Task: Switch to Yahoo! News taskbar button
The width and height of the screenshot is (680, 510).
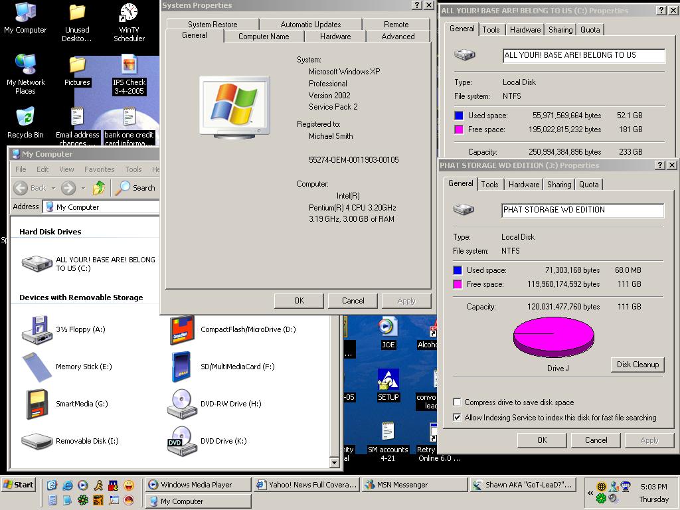Action: point(307,484)
